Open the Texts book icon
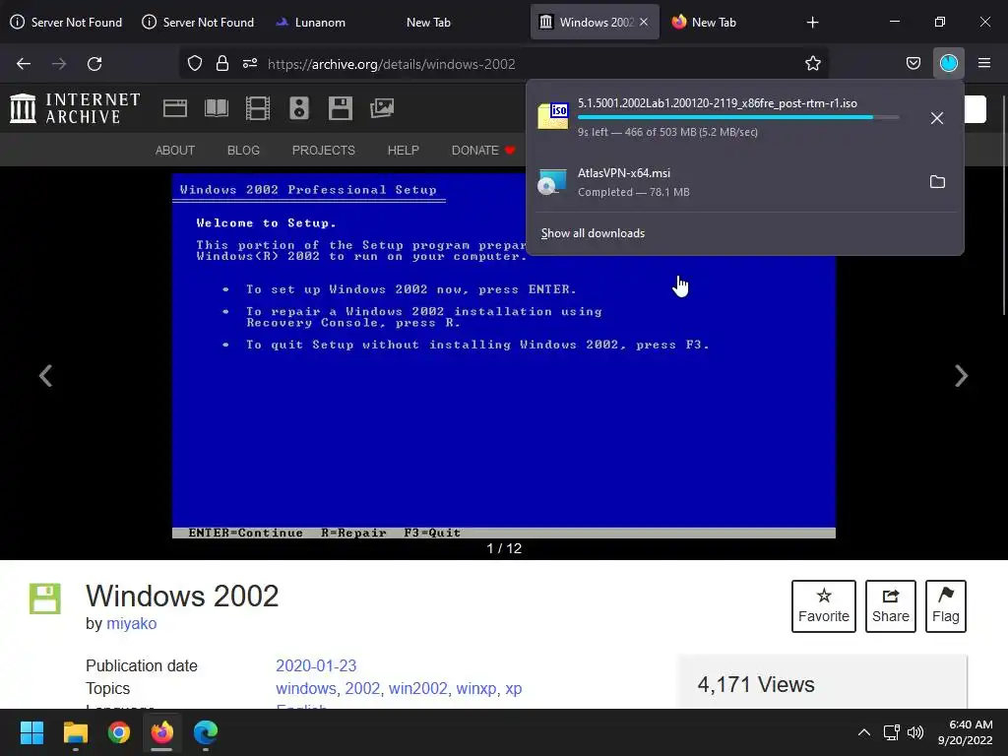Viewport: 1008px width, 756px height. 216,108
